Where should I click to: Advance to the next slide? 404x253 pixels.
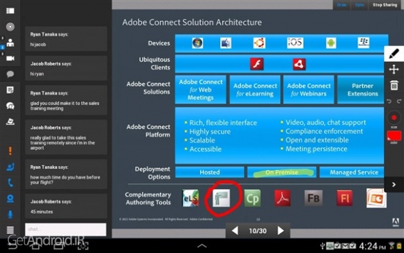click(281, 231)
